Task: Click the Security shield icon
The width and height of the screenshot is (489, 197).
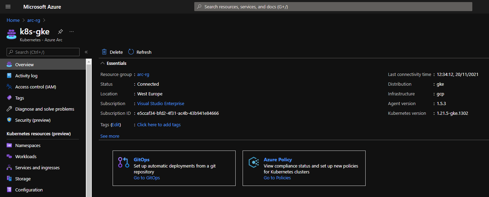Action: pos(9,120)
